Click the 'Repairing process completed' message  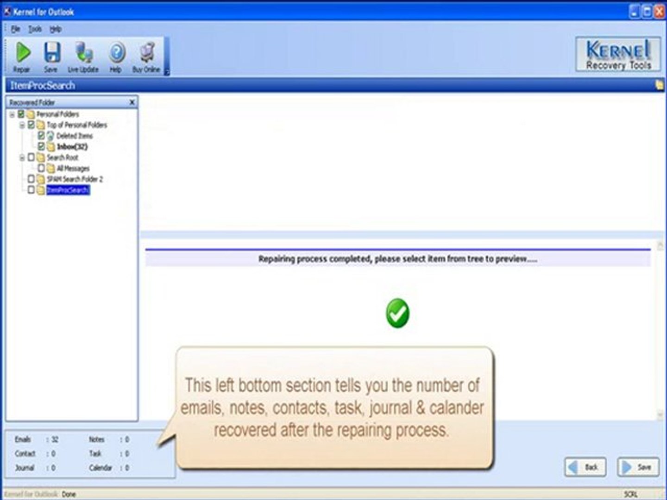point(397,259)
